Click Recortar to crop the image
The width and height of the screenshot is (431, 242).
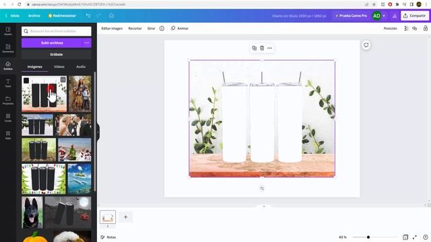(x=135, y=28)
